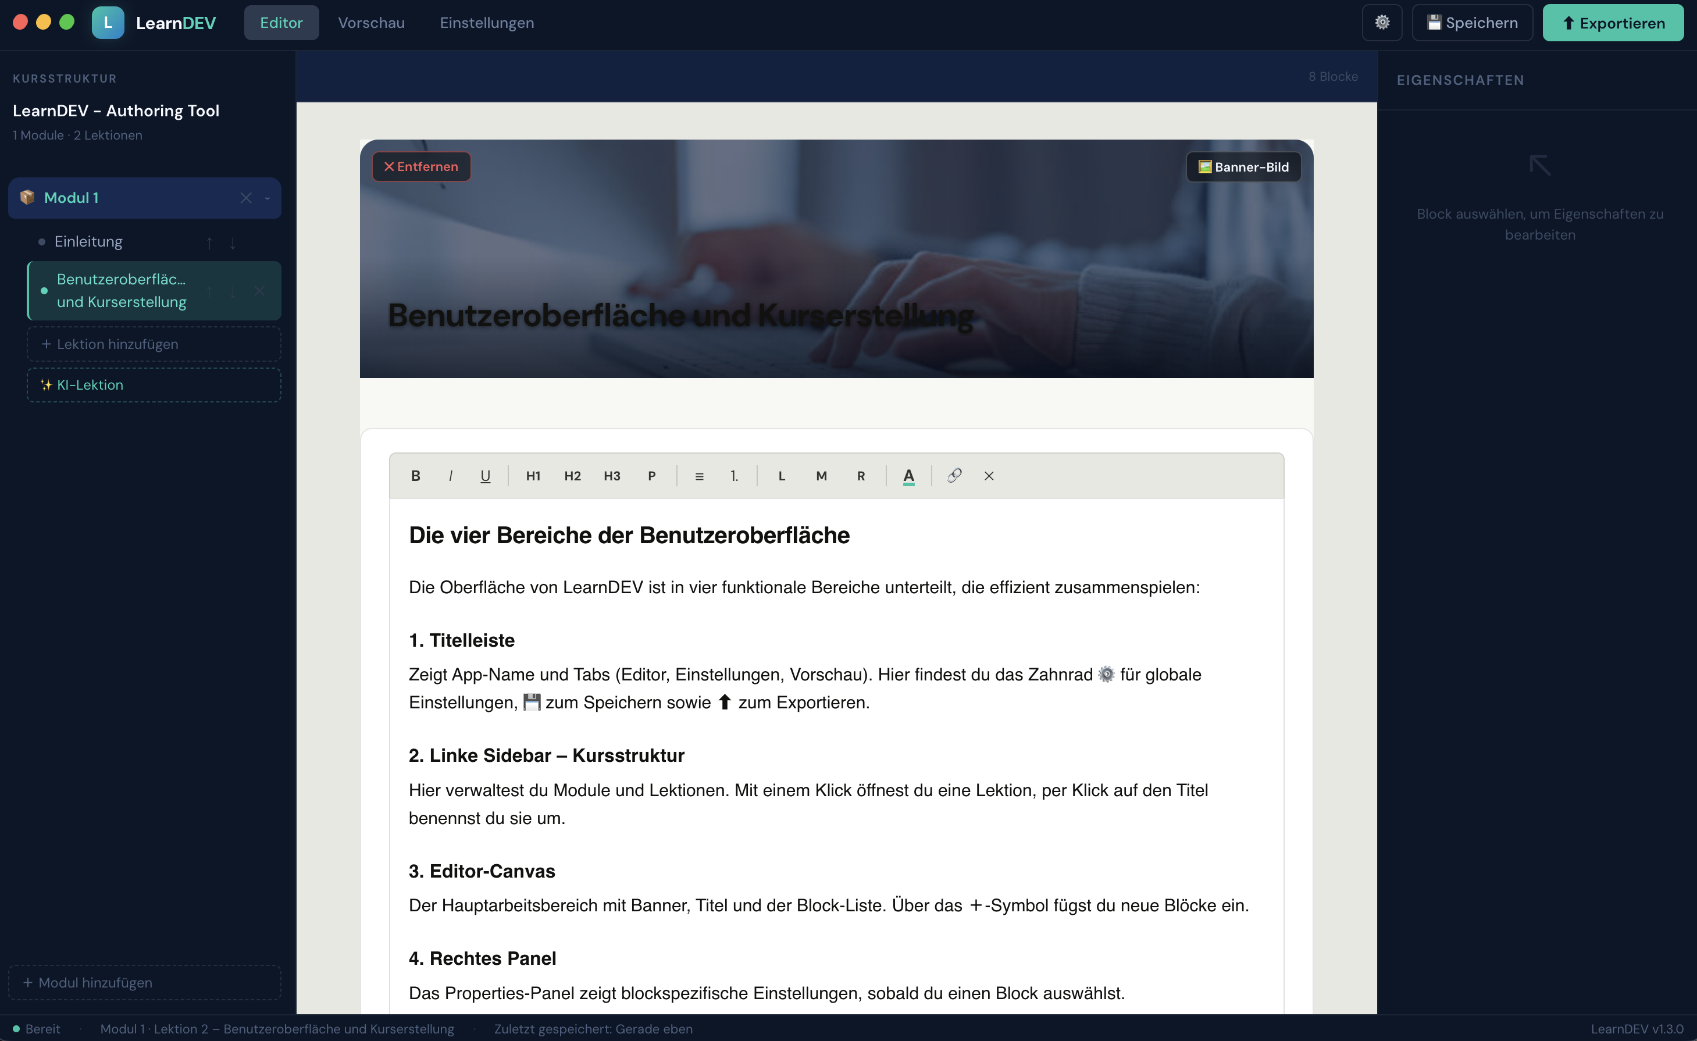Screen dimensions: 1697x1041
Task: Delete the Benutzeroberfläche lesson
Action: coord(259,291)
